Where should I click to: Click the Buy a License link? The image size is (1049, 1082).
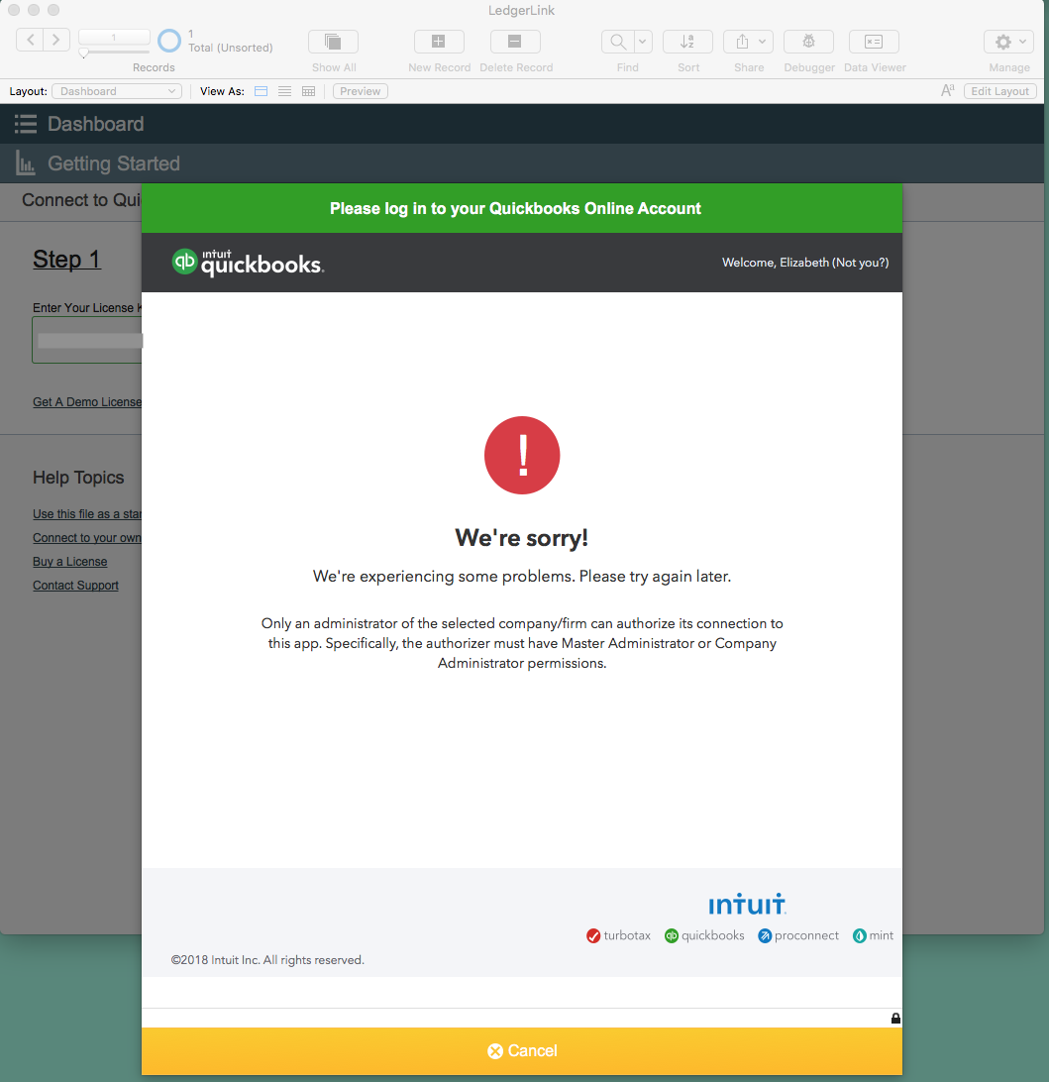[x=69, y=562]
